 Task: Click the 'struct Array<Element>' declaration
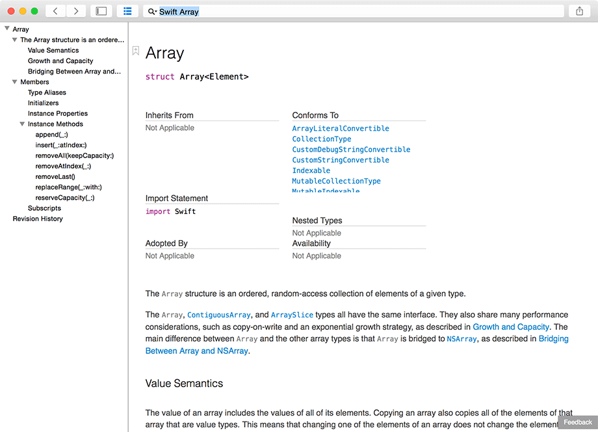(x=197, y=77)
